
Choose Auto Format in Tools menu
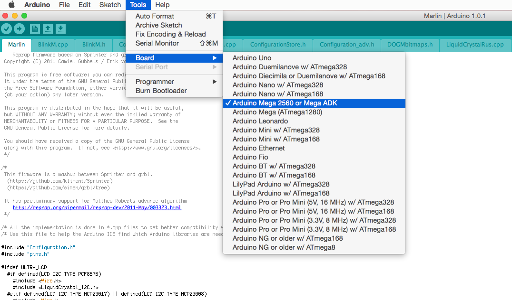pos(174,16)
